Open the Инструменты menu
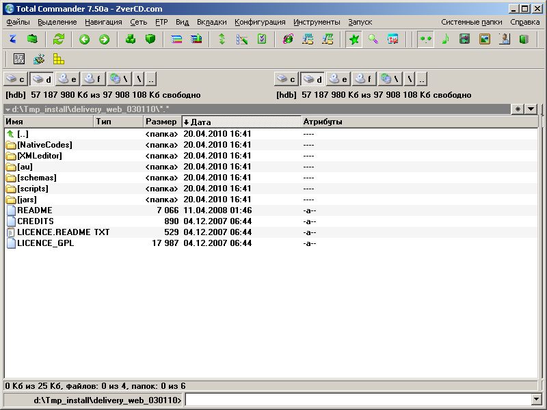Image resolution: width=547 pixels, height=410 pixels. [x=317, y=22]
